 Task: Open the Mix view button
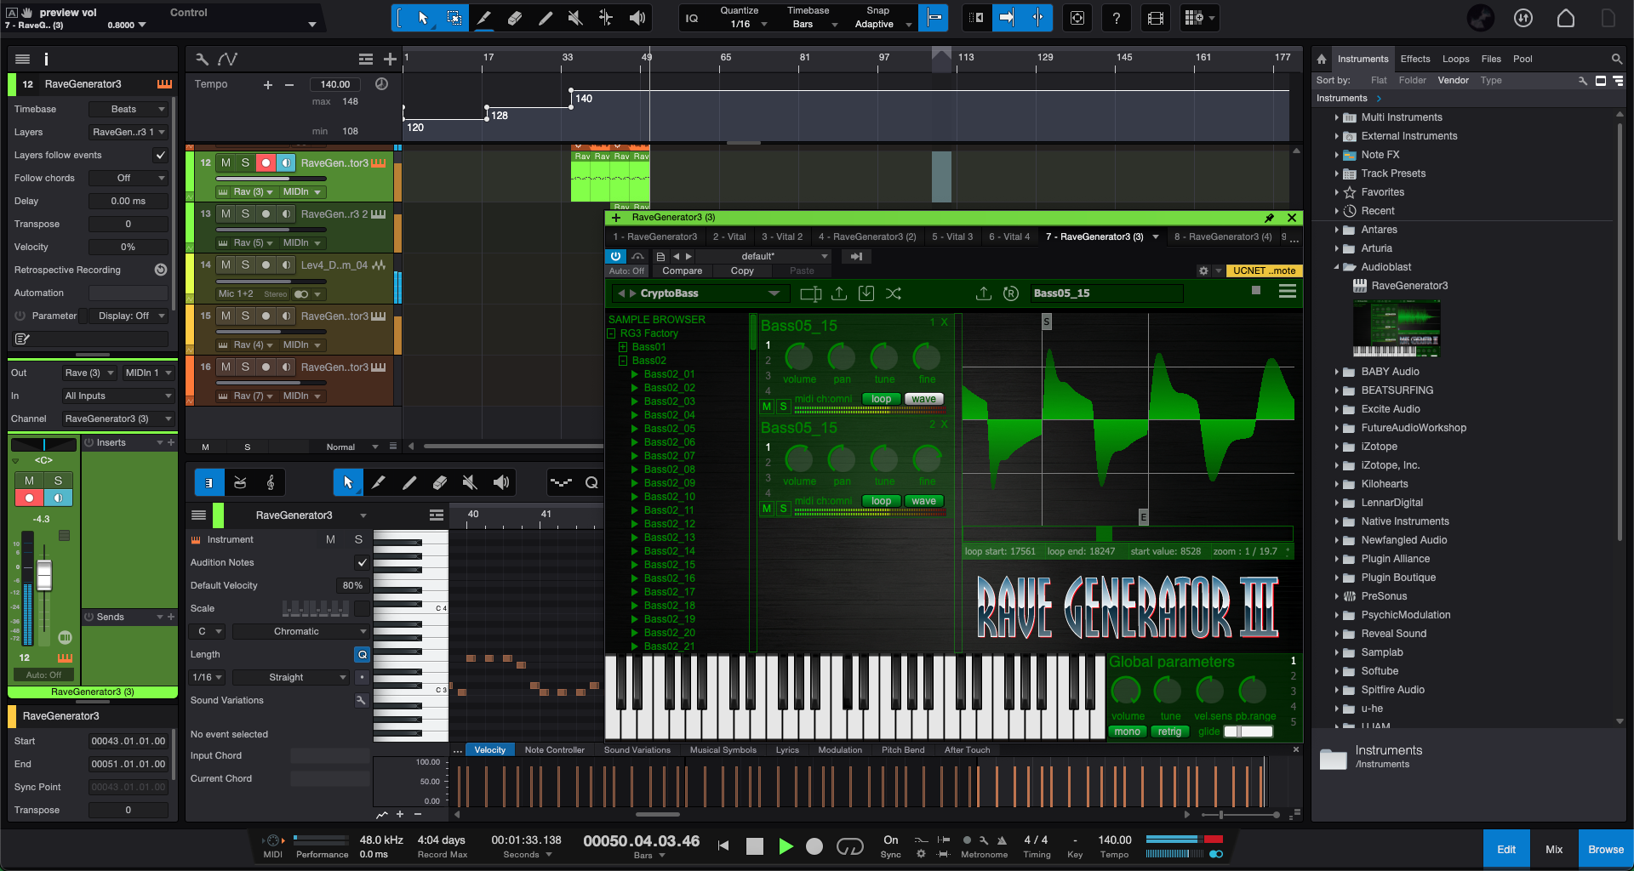(1554, 849)
